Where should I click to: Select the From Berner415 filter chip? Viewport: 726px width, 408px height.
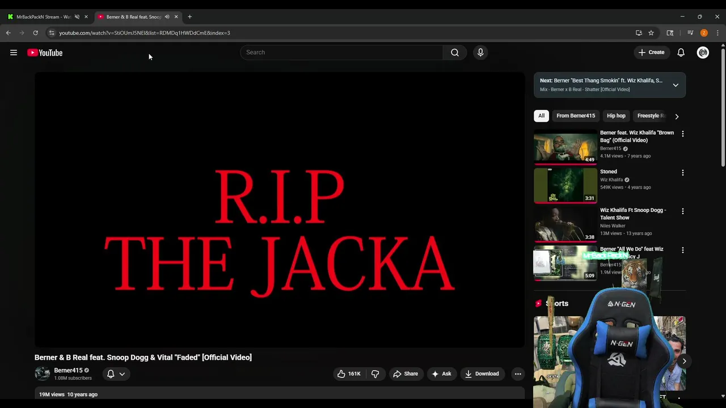click(576, 116)
